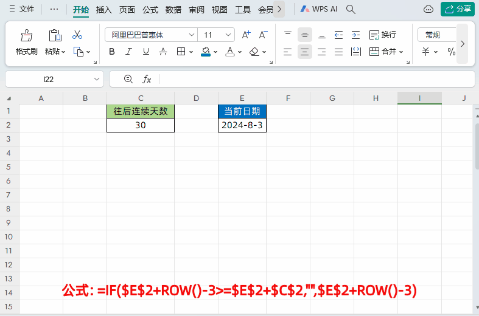This screenshot has height=316, width=479.
Task: Click distributed alignment icon
Action: pos(356,52)
